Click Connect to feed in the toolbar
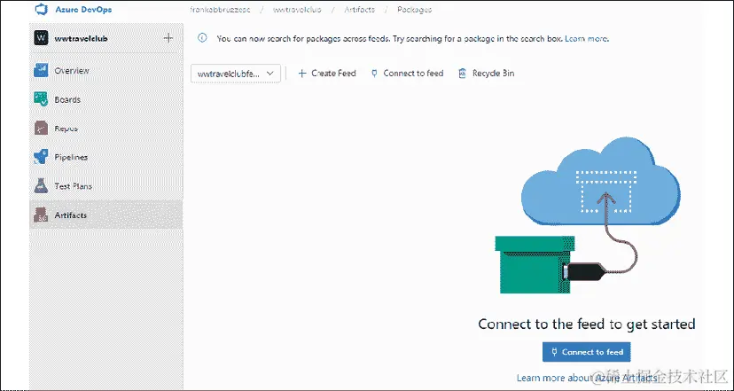Viewport: 734px width, 391px height. [x=413, y=73]
